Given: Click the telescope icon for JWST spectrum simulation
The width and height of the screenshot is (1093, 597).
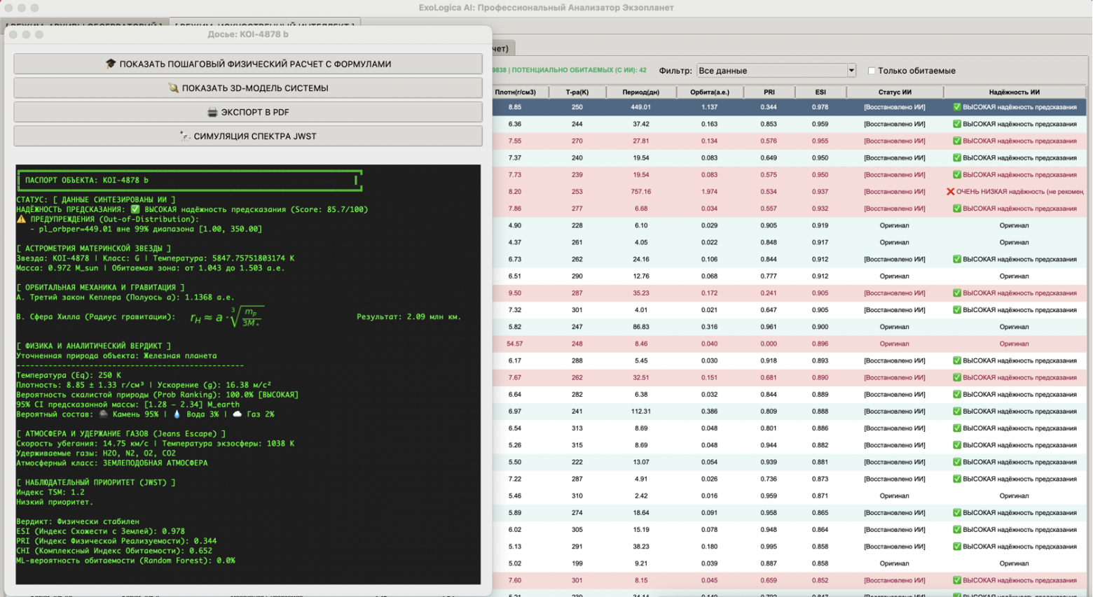Looking at the screenshot, I should point(184,136).
